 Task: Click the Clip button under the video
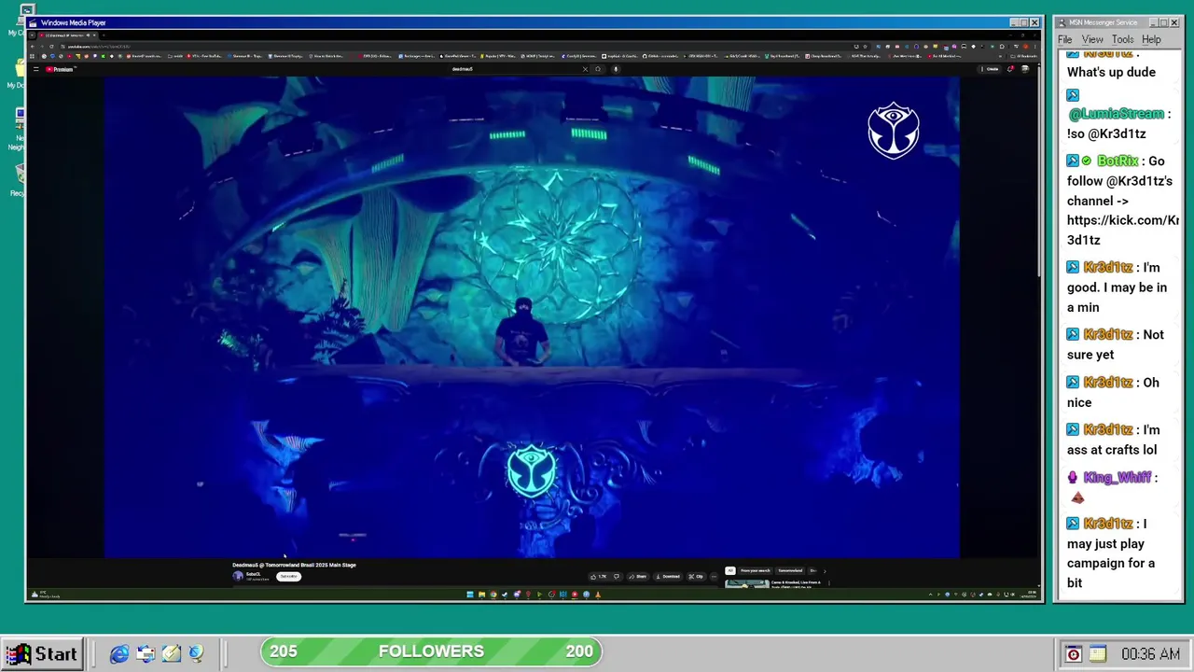tap(696, 577)
